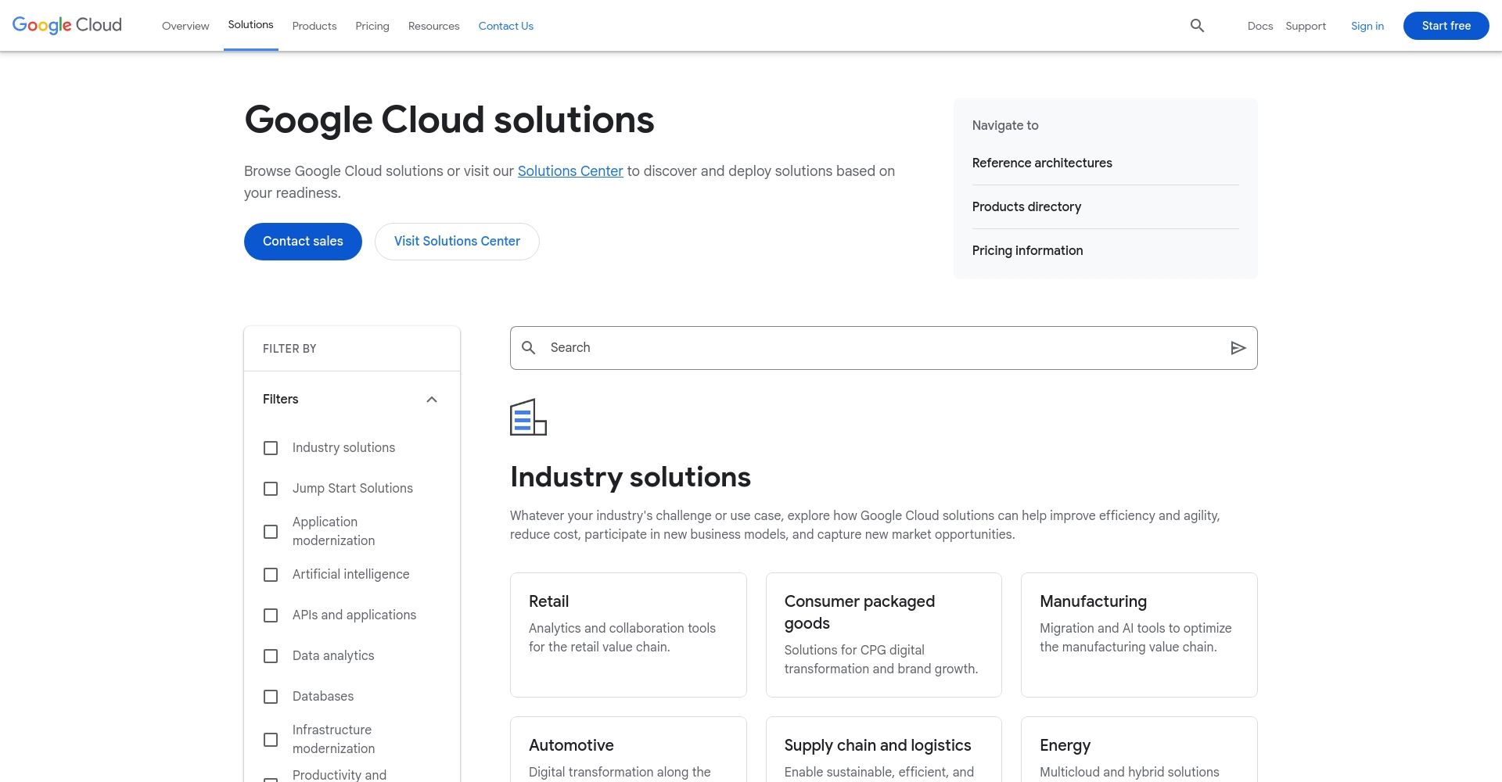Check the Industry solutions filter
The image size is (1502, 782).
pos(271,448)
